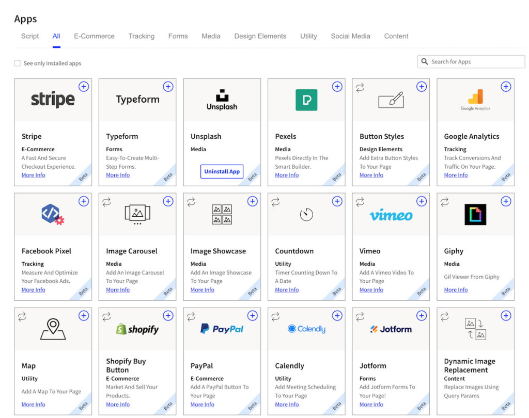529x418 pixels.
Task: Click replace arrows icon on Vimeo card
Action: 360,202
